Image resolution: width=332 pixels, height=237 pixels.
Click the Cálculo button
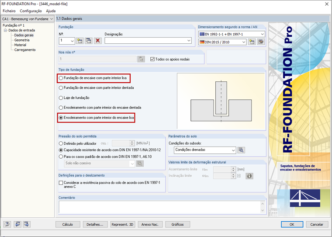tap(68, 224)
